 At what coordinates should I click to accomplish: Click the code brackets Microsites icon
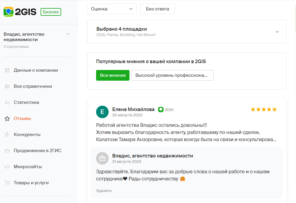pos(7,167)
